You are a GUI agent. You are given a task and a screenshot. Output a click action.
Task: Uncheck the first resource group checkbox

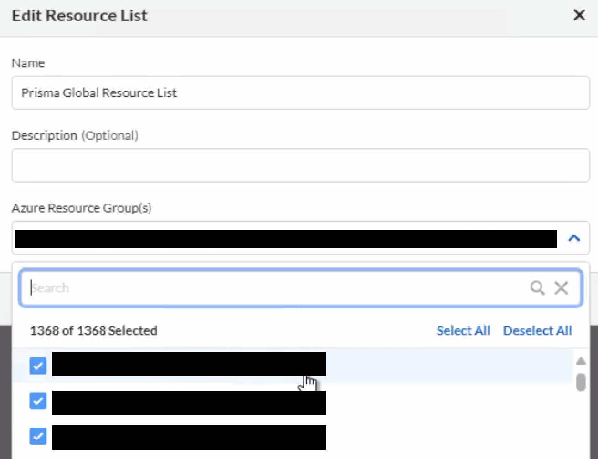[x=38, y=365]
